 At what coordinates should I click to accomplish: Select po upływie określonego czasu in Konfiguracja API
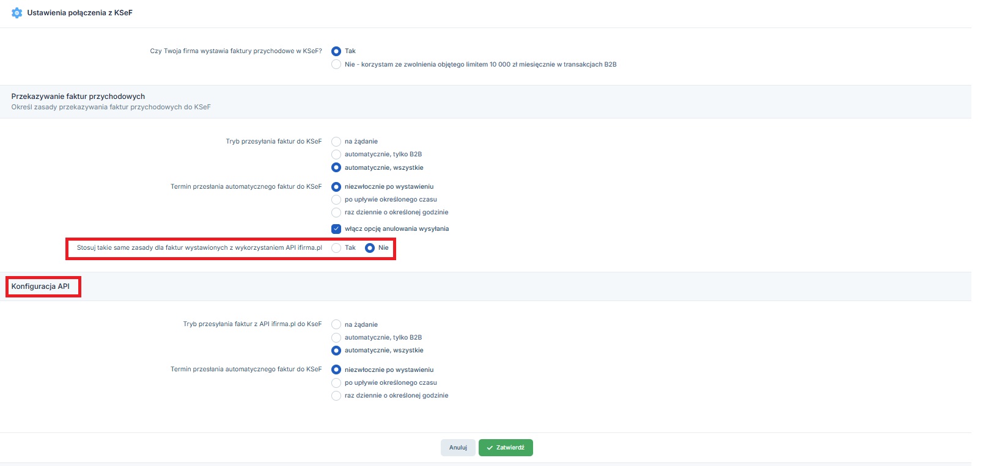click(x=336, y=383)
